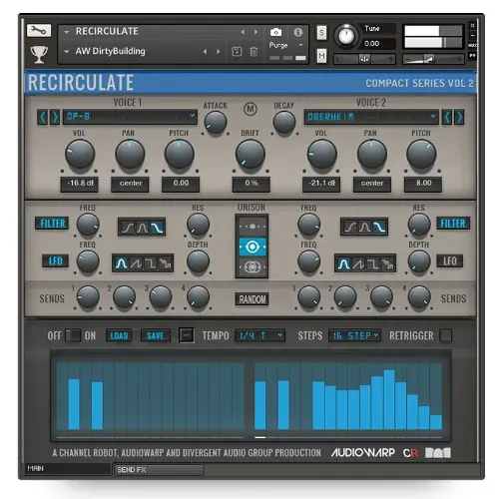Click the Voice 2 PITCH knob
This screenshot has width=499, height=499.
click(421, 155)
